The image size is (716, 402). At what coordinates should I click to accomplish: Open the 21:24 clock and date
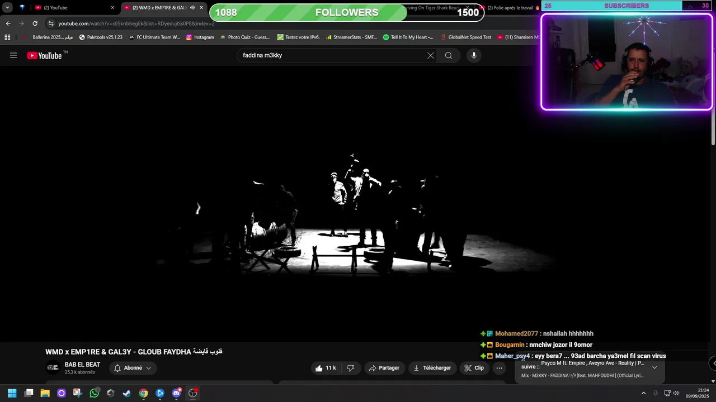coord(697,393)
